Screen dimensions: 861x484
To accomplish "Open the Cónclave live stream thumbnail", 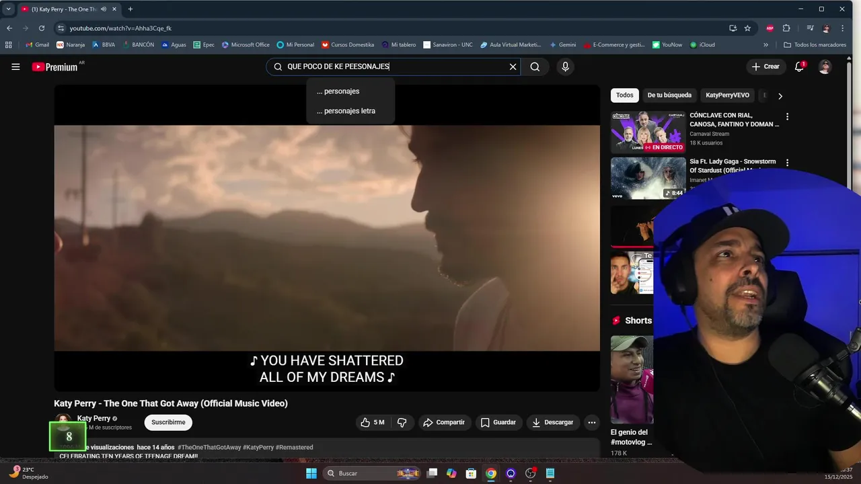I will pos(648,132).
